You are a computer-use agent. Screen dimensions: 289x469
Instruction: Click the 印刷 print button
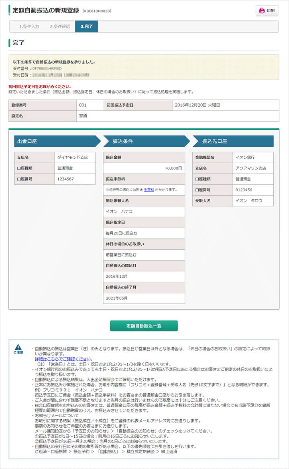coord(267,10)
